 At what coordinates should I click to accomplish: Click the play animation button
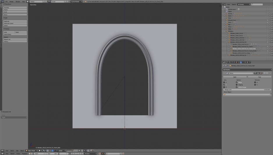click(x=78, y=154)
